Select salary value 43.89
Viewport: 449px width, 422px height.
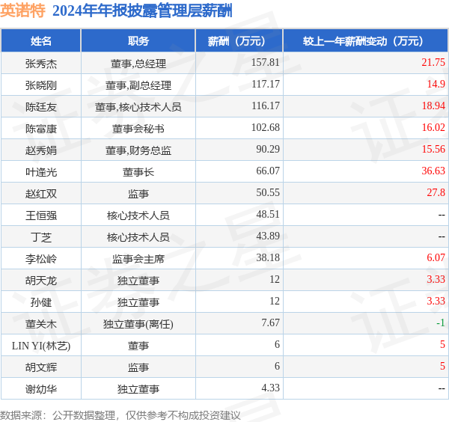[x=268, y=236]
